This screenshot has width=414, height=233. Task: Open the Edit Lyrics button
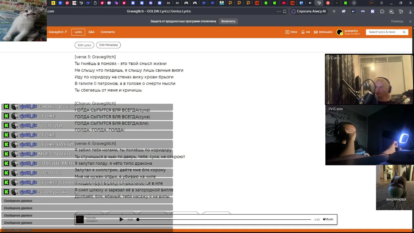point(84,45)
